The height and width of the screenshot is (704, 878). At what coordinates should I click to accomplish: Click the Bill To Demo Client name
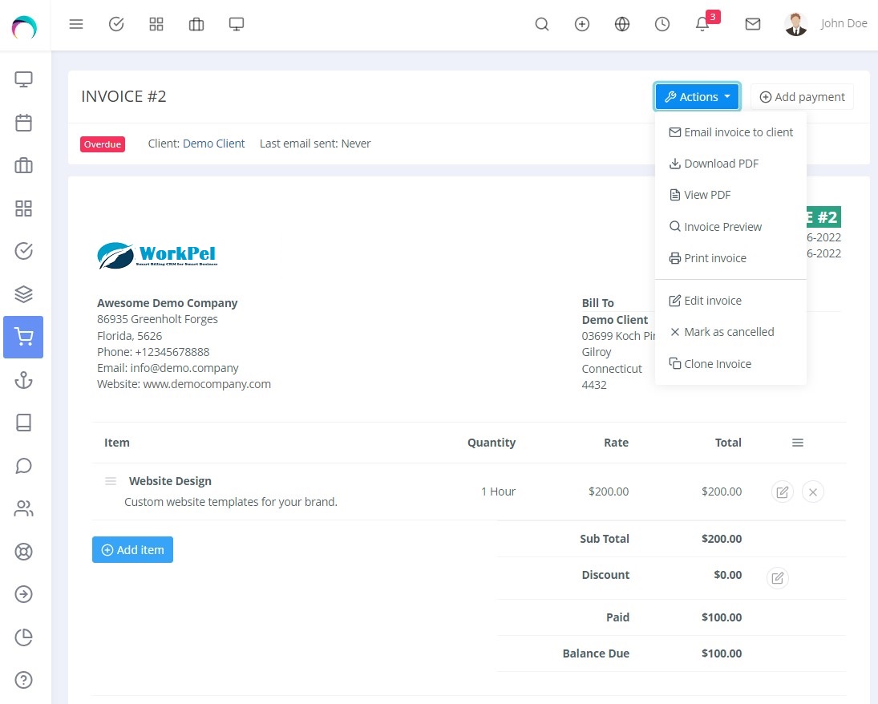pos(615,320)
